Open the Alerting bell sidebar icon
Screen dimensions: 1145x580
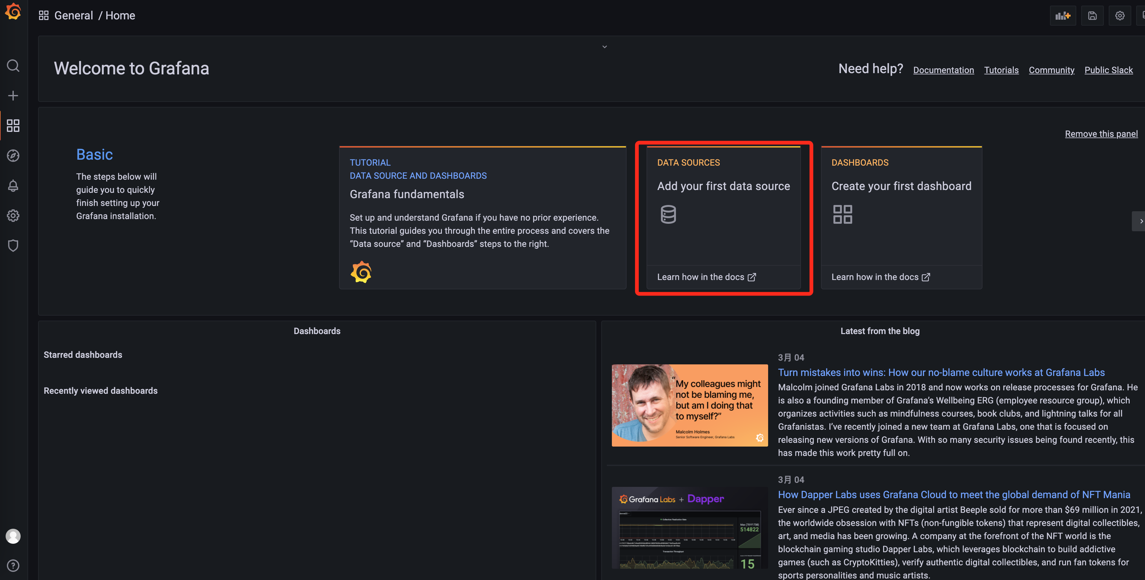[13, 185]
